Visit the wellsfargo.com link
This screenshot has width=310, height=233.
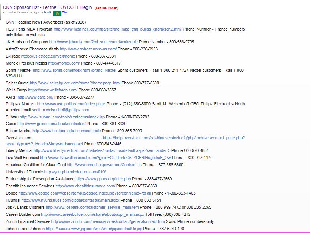coord(53,90)
